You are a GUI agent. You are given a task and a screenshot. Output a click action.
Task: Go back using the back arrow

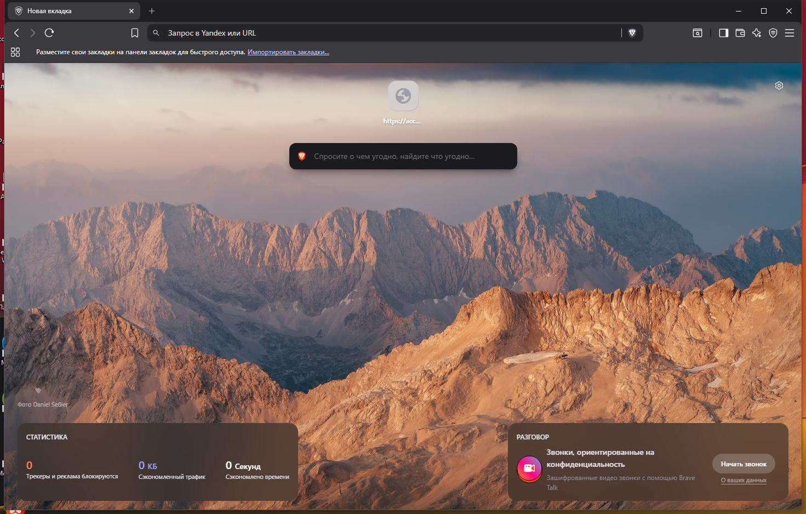pyautogui.click(x=16, y=33)
